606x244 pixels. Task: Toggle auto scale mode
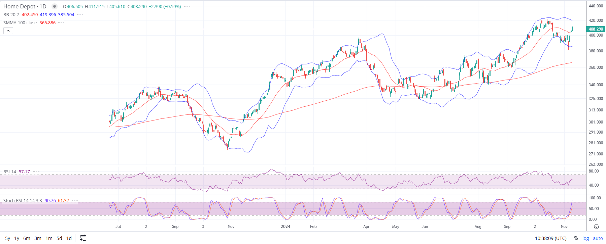(598, 238)
